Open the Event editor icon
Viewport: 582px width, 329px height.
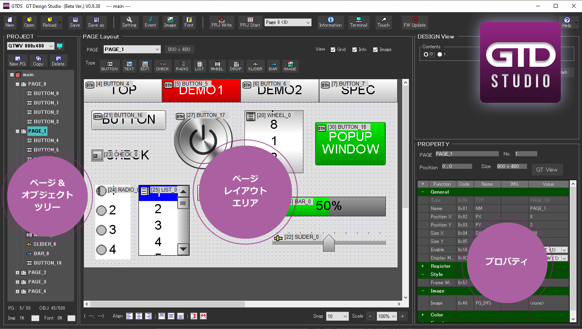point(150,22)
